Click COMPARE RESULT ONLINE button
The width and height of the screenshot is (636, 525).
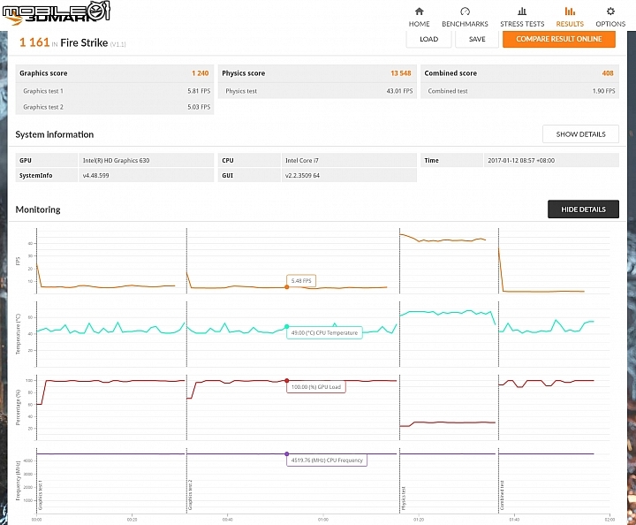559,40
